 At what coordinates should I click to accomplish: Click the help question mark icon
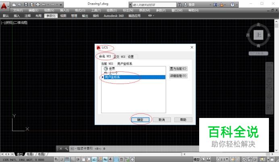(x=232, y=5)
